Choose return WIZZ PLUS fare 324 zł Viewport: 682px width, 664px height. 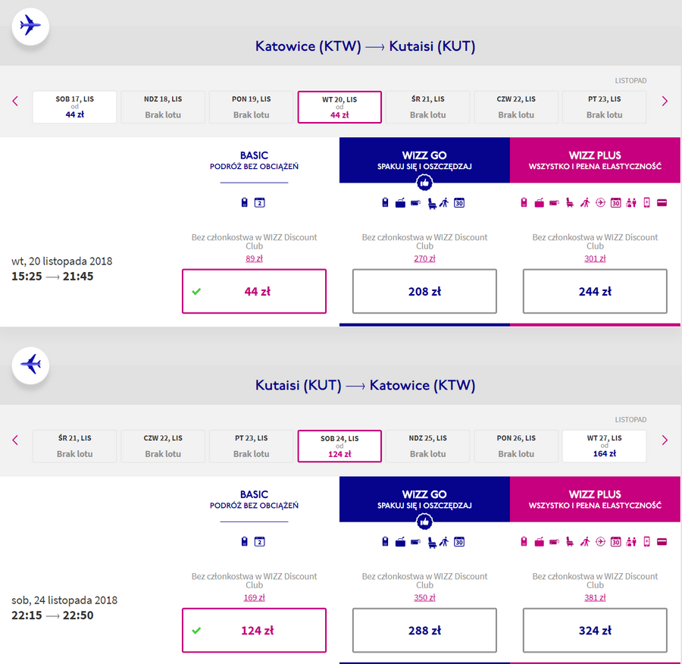595,630
